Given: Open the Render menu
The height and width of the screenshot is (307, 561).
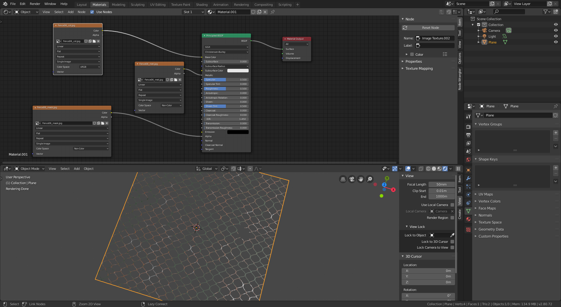Looking at the screenshot, I should 35,4.
